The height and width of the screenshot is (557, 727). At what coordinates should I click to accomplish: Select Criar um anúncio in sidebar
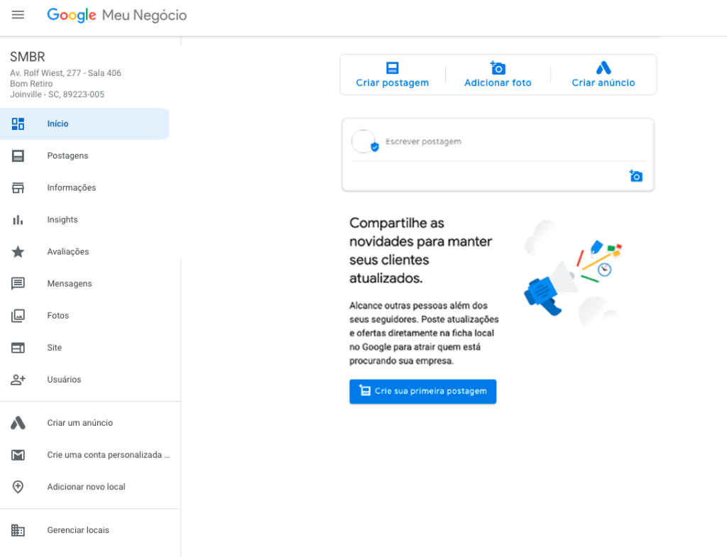pos(84,423)
